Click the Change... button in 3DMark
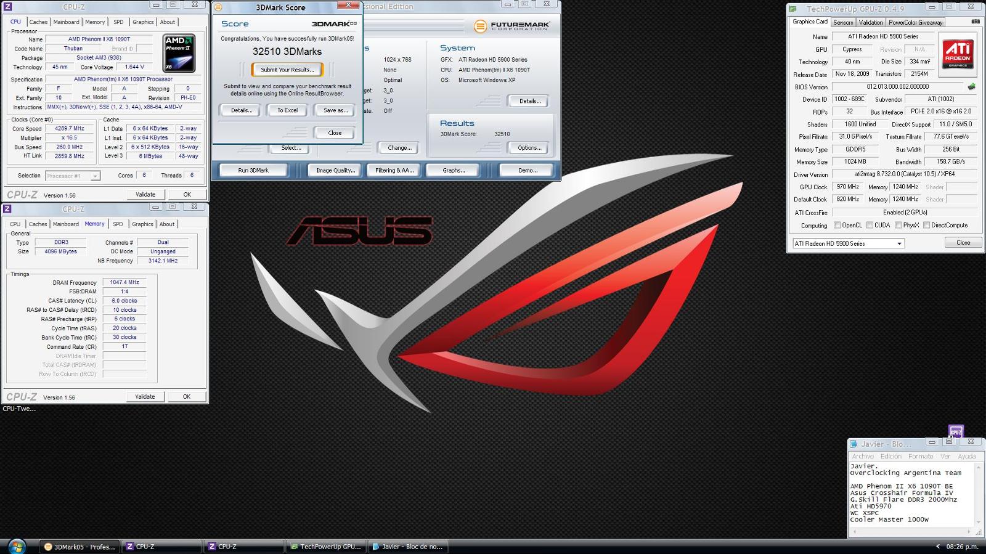 tap(399, 148)
